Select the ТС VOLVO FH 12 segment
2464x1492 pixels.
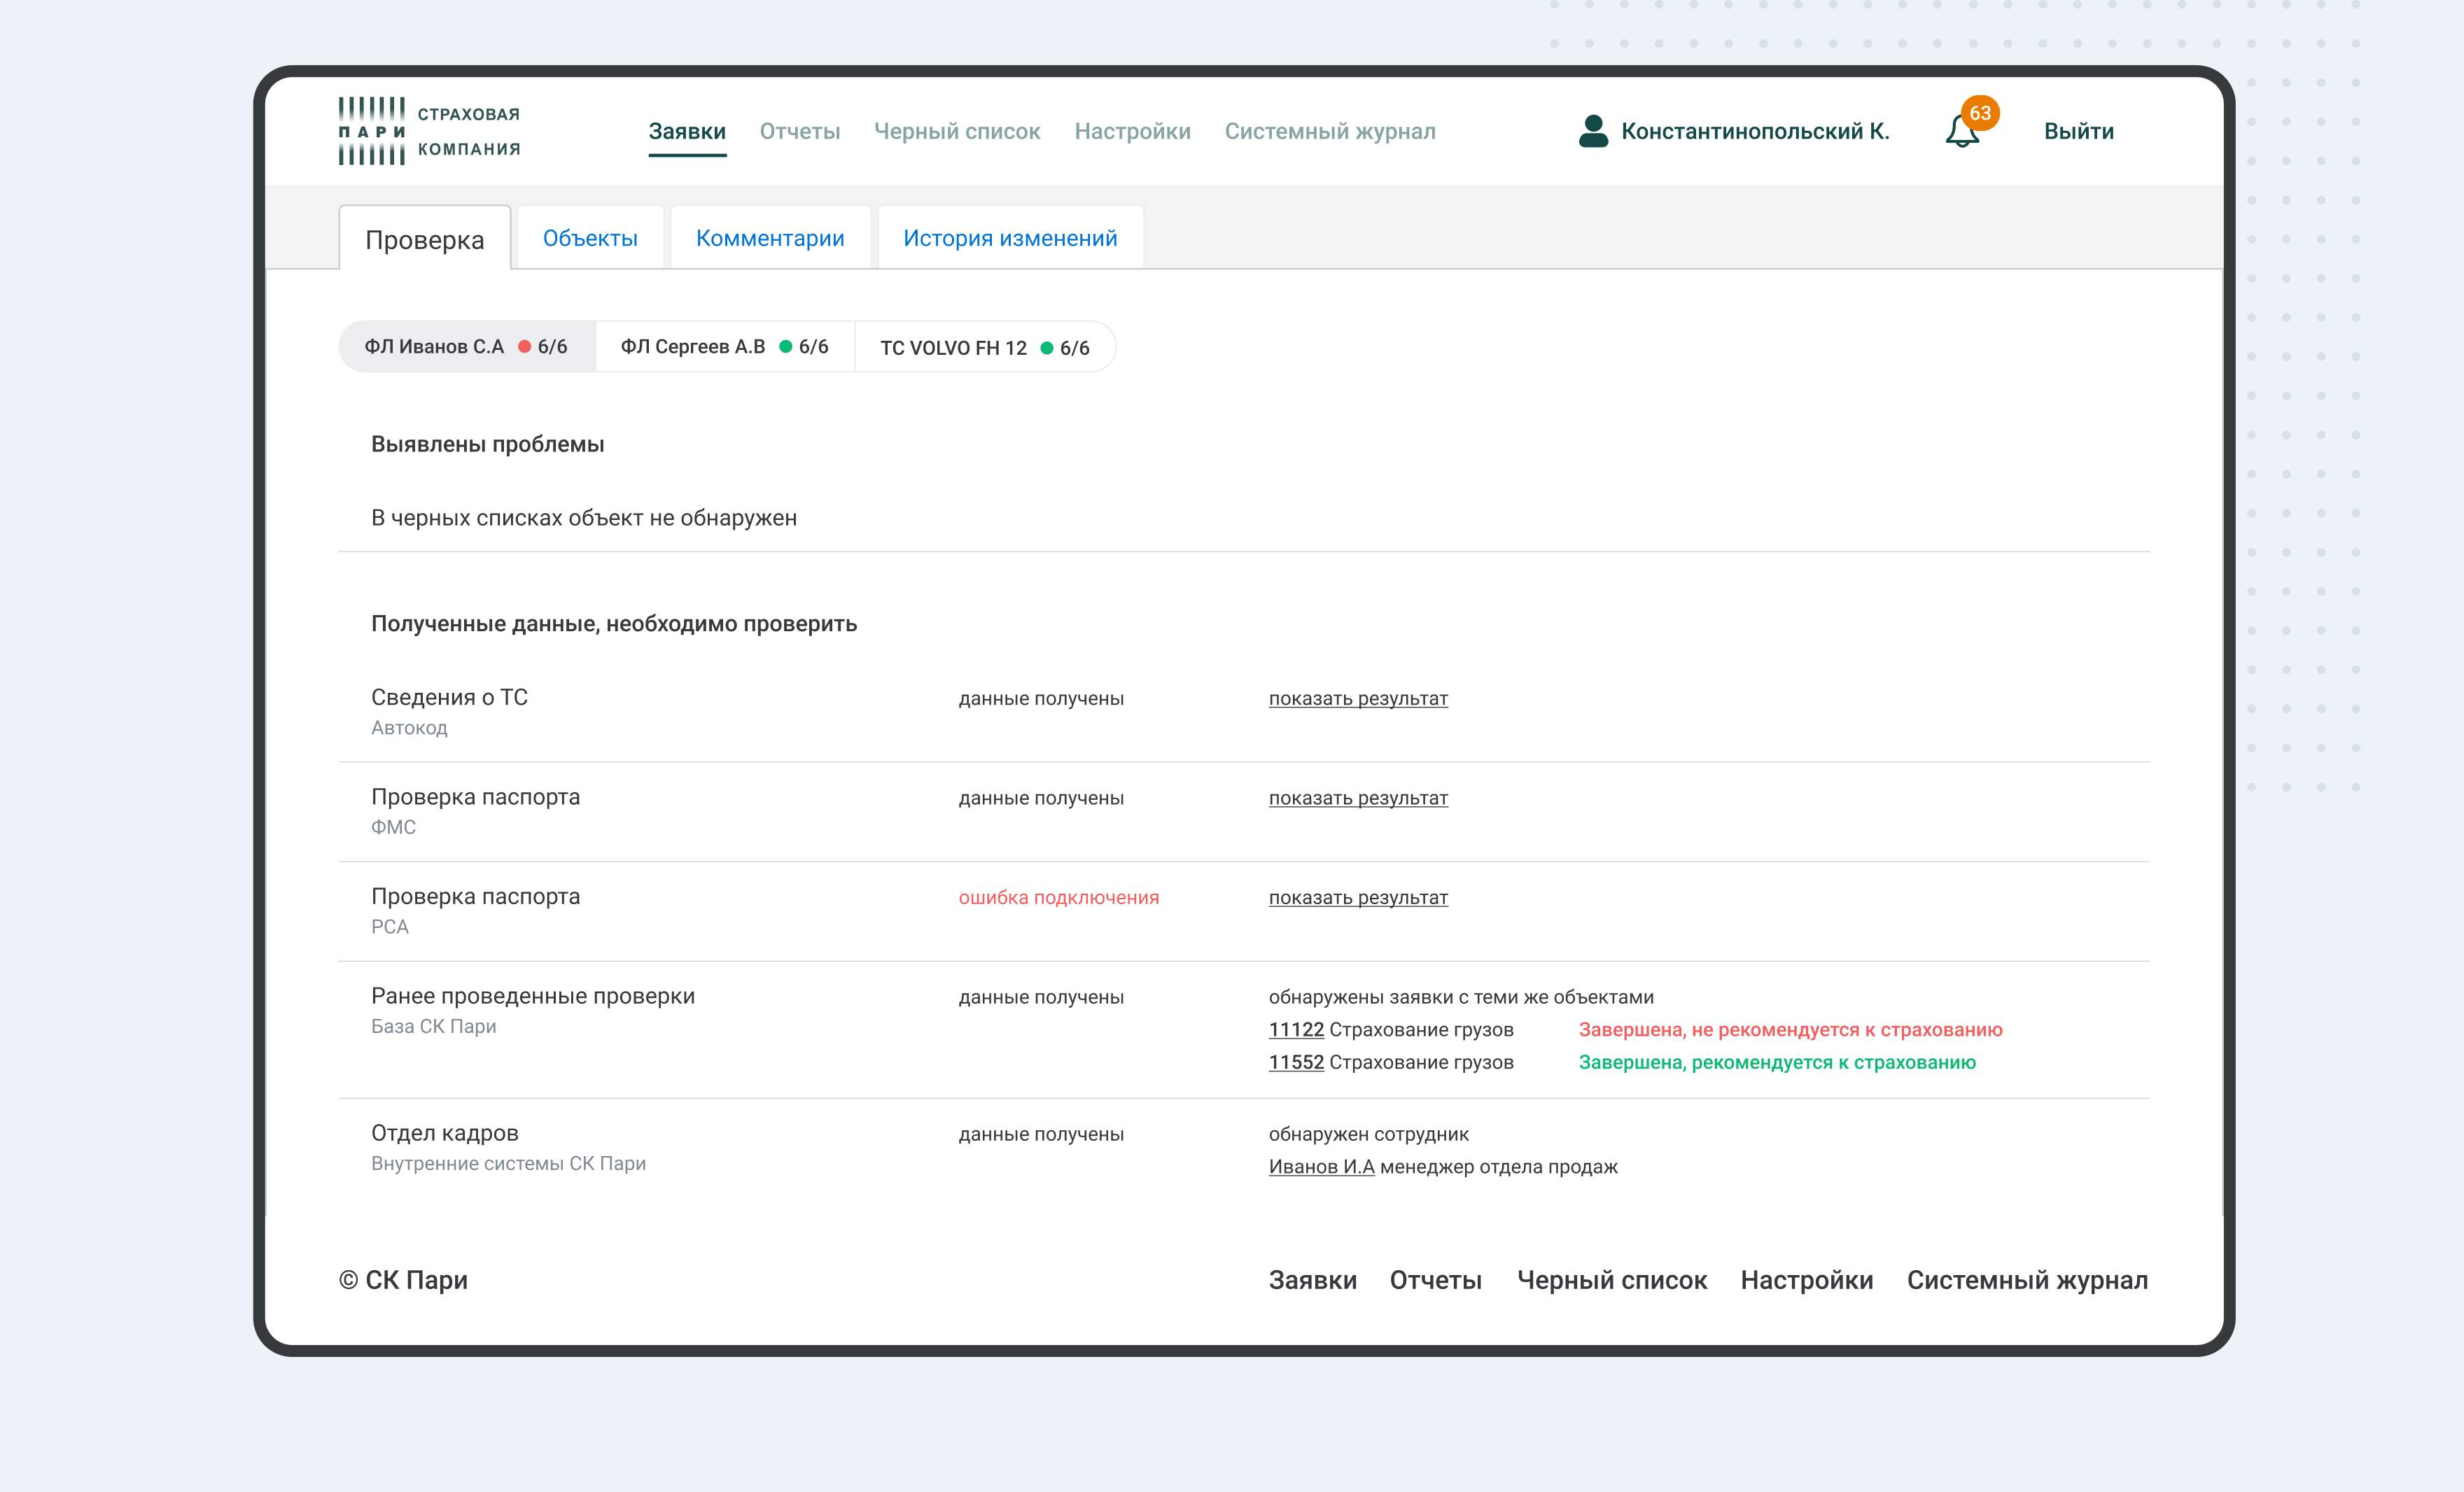[985, 347]
